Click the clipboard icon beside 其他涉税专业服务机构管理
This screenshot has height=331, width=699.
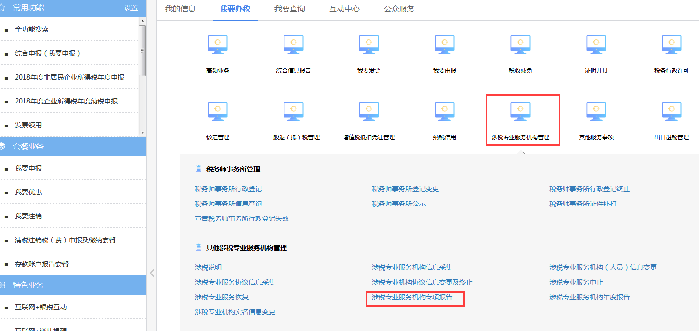[198, 247]
